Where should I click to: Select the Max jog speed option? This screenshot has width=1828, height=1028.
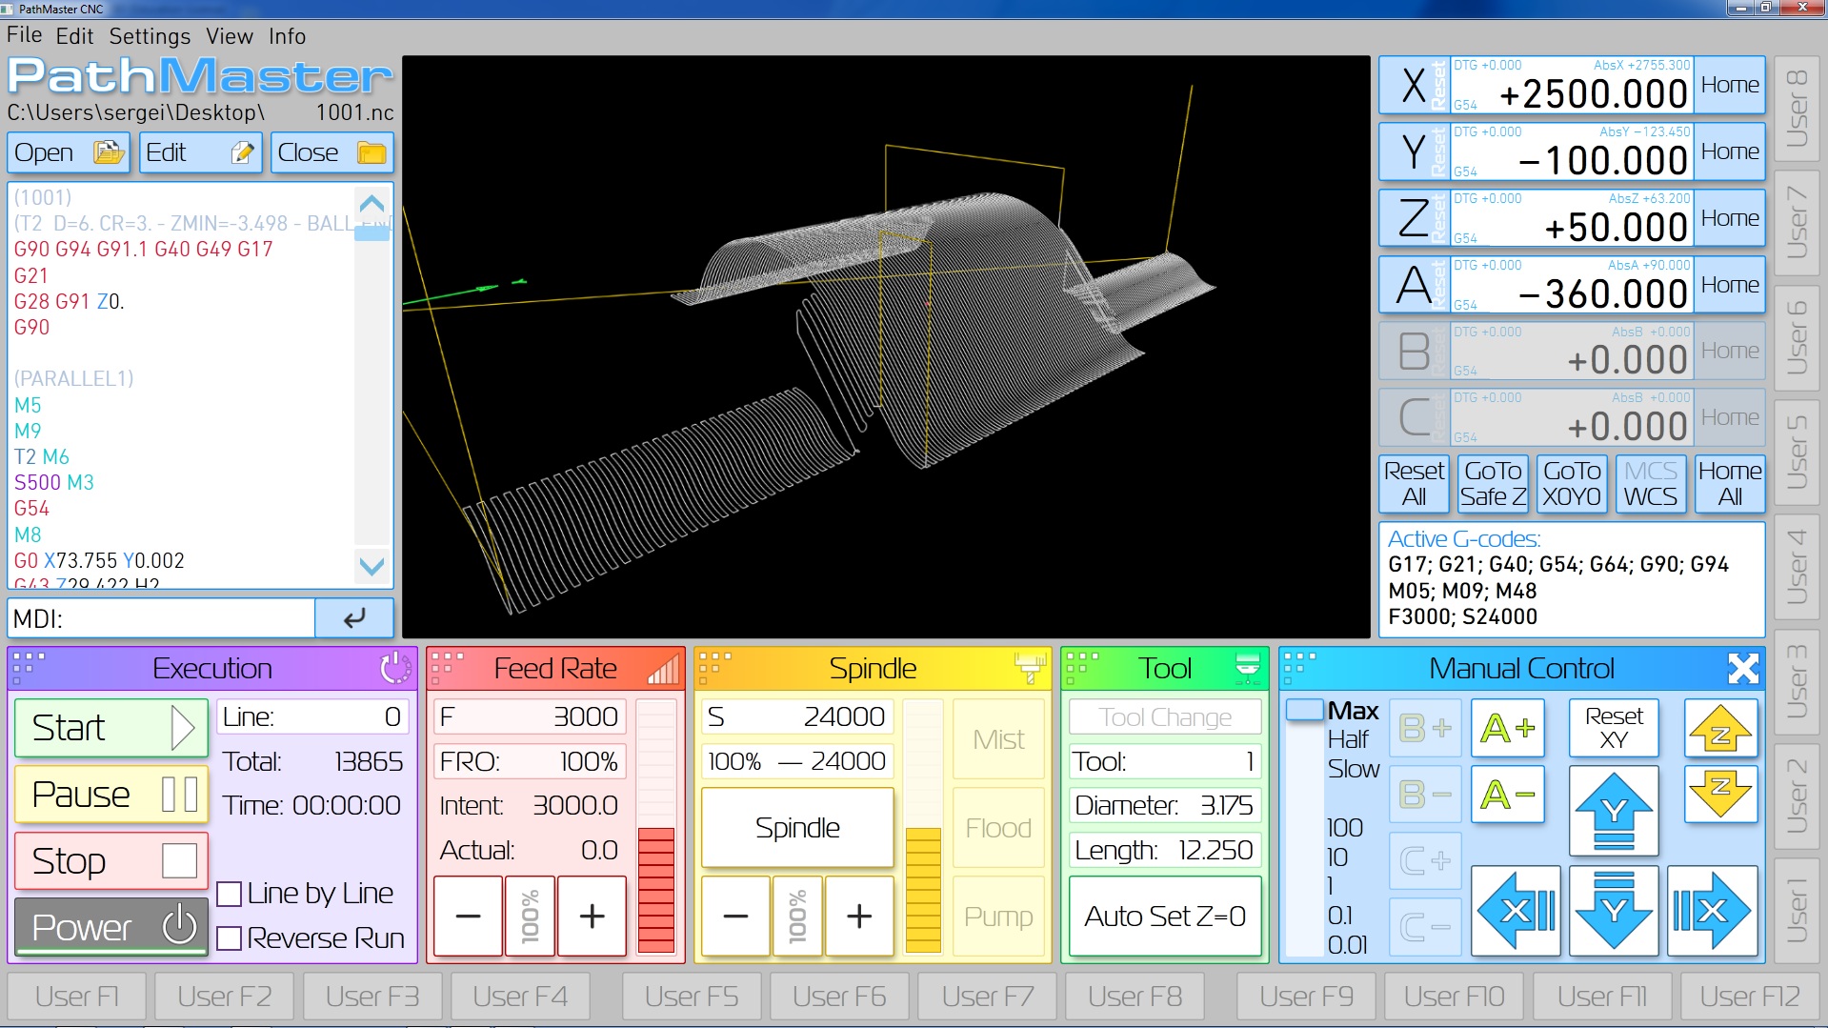[x=1353, y=711]
